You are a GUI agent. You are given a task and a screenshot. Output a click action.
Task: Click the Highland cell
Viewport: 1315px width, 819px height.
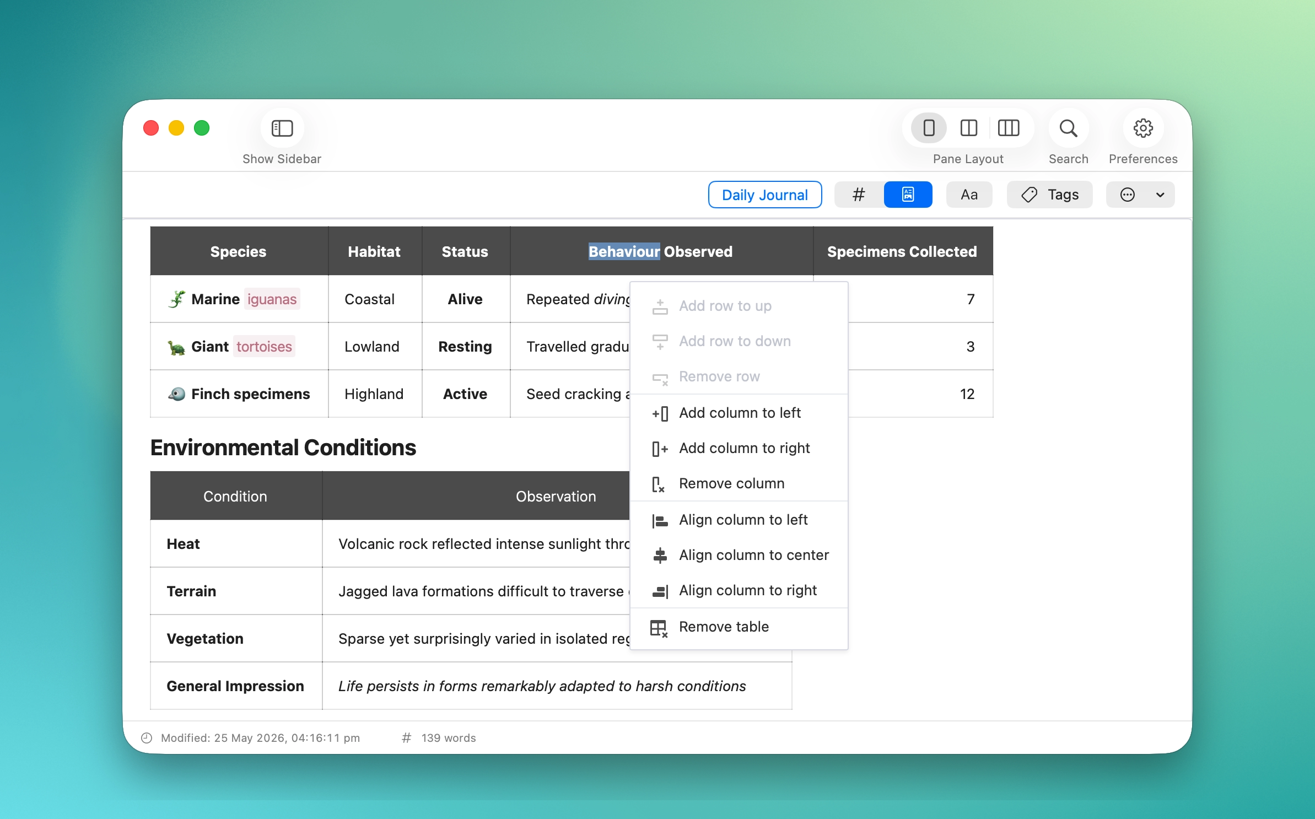375,394
